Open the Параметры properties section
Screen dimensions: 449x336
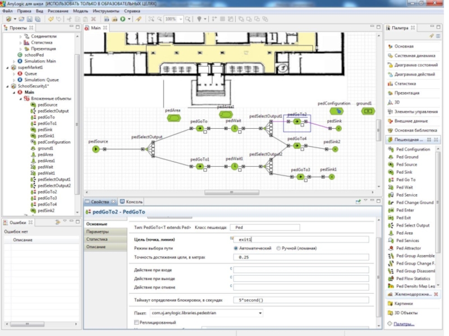[98, 232]
